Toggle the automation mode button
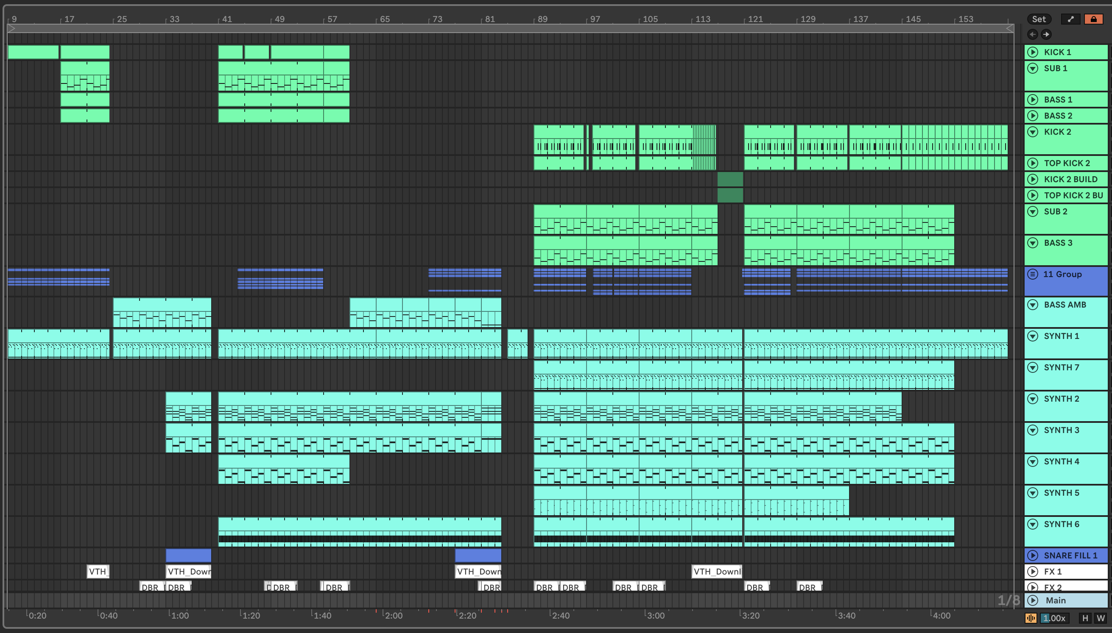 [x=1070, y=19]
